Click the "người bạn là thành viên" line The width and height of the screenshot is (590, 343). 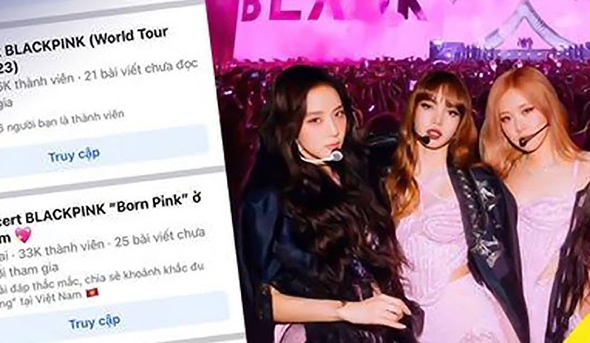pos(65,120)
